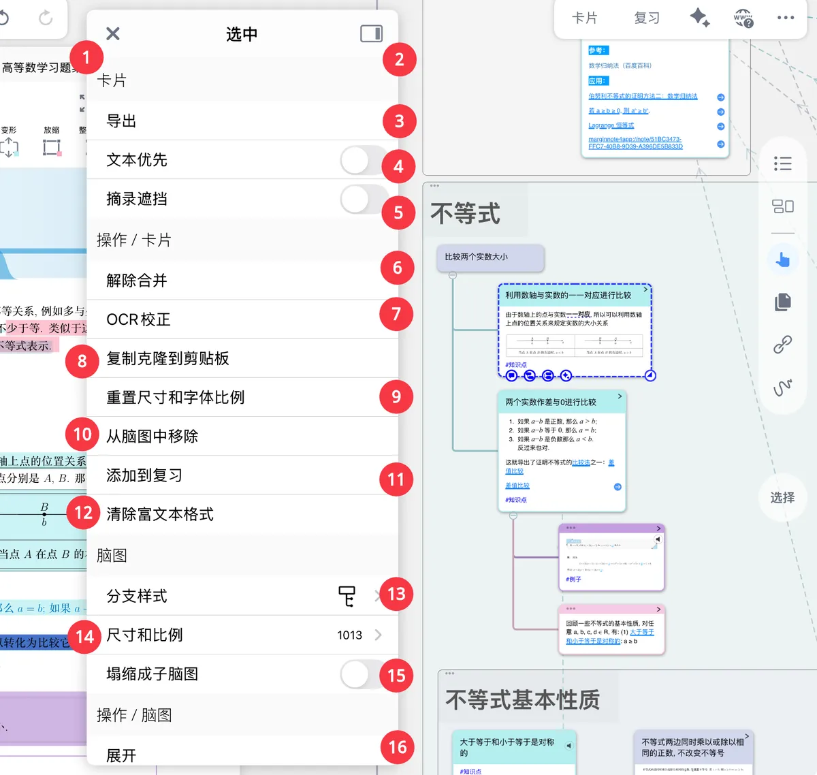Image resolution: width=817 pixels, height=775 pixels.
Task: Click the 选择 button in right sidebar
Action: tap(783, 498)
